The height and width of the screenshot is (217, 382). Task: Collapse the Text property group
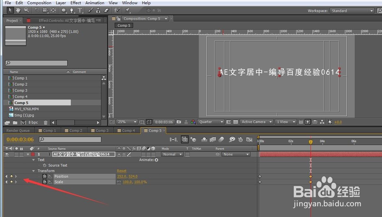click(34, 160)
